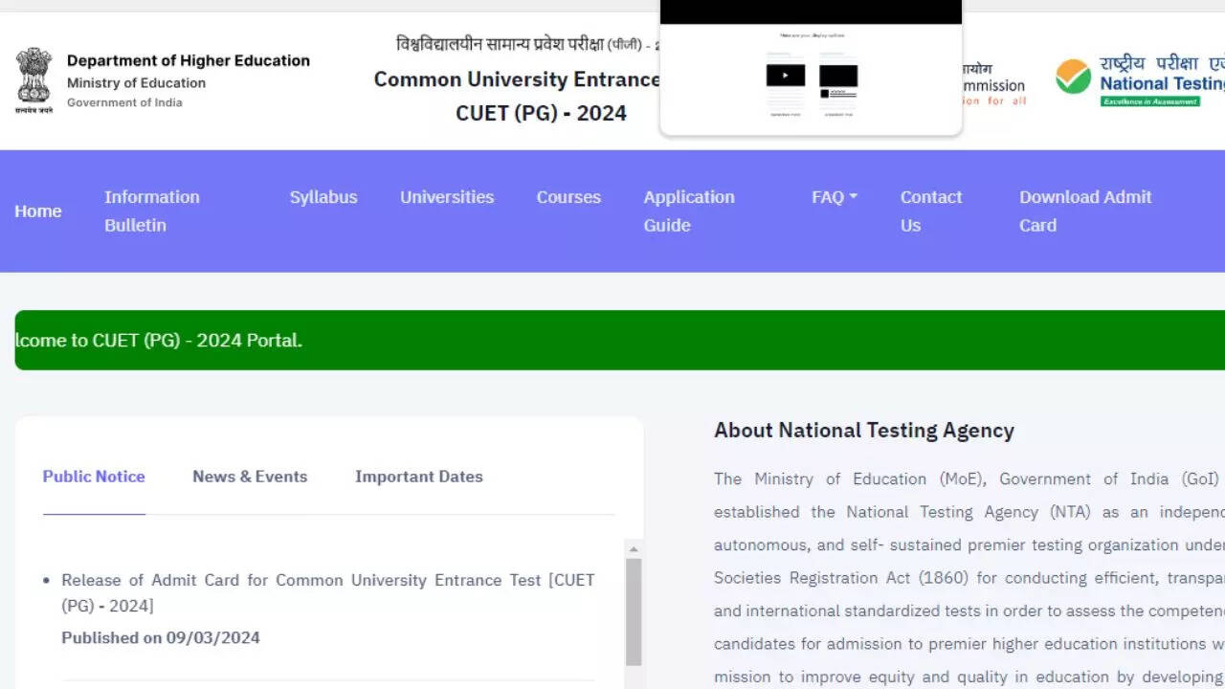Select the Public Notice tab

tap(94, 477)
